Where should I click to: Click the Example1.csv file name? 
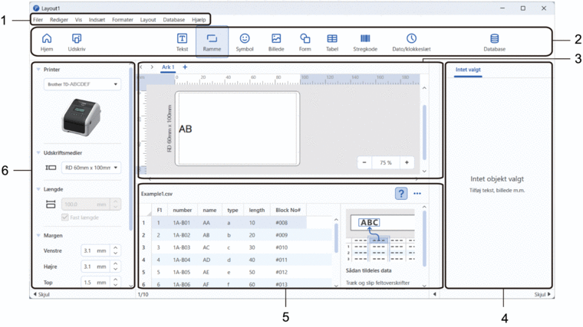tap(156, 194)
